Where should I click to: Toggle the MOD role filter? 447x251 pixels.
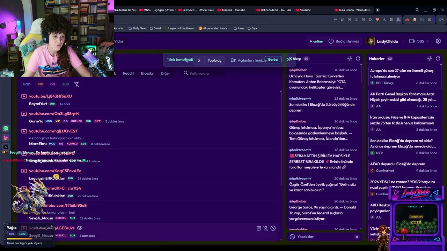click(x=27, y=84)
